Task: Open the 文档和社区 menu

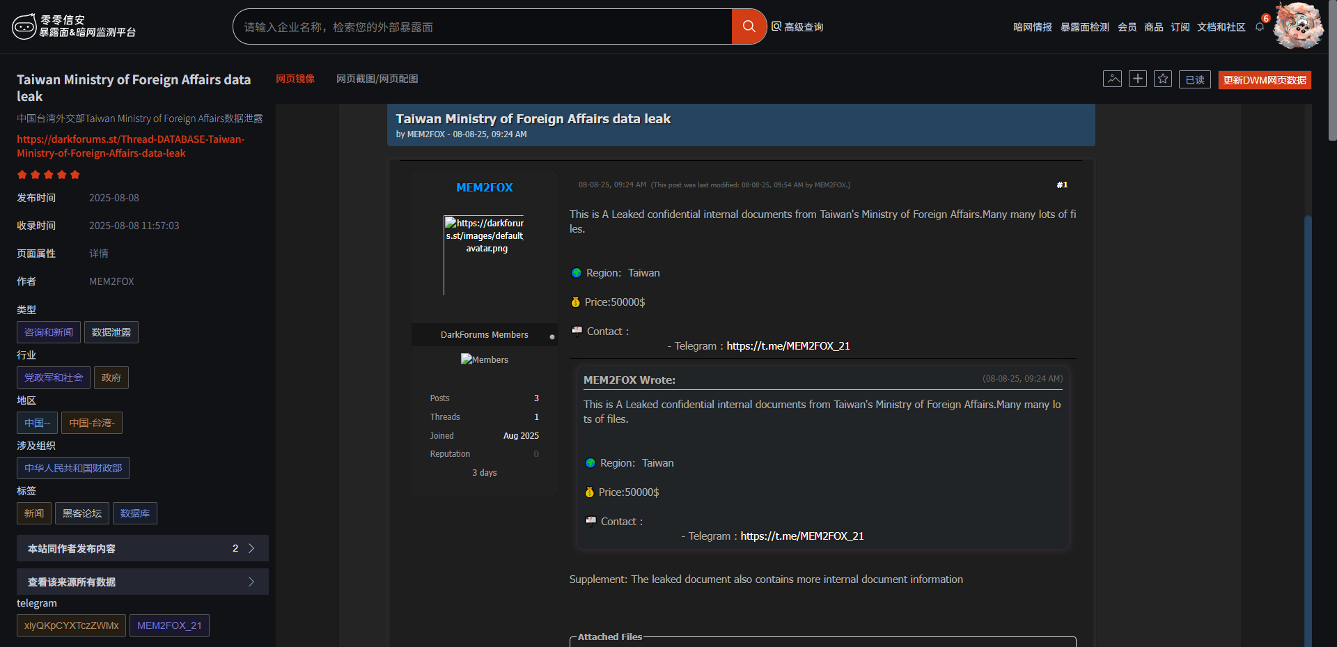Action: (1221, 27)
